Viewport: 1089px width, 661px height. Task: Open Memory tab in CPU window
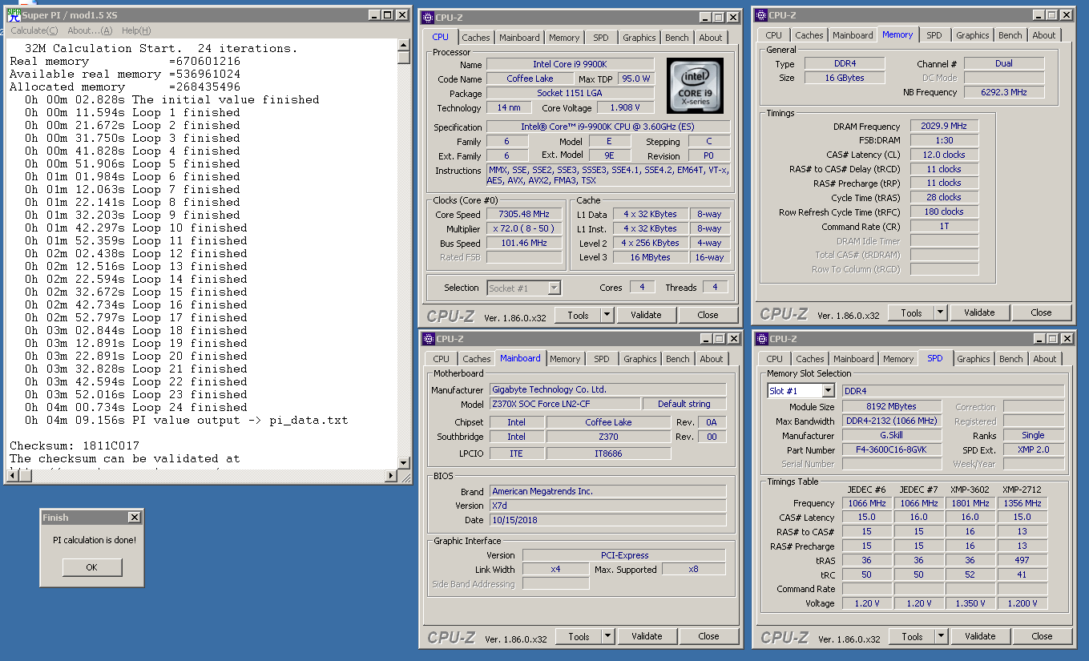click(564, 38)
